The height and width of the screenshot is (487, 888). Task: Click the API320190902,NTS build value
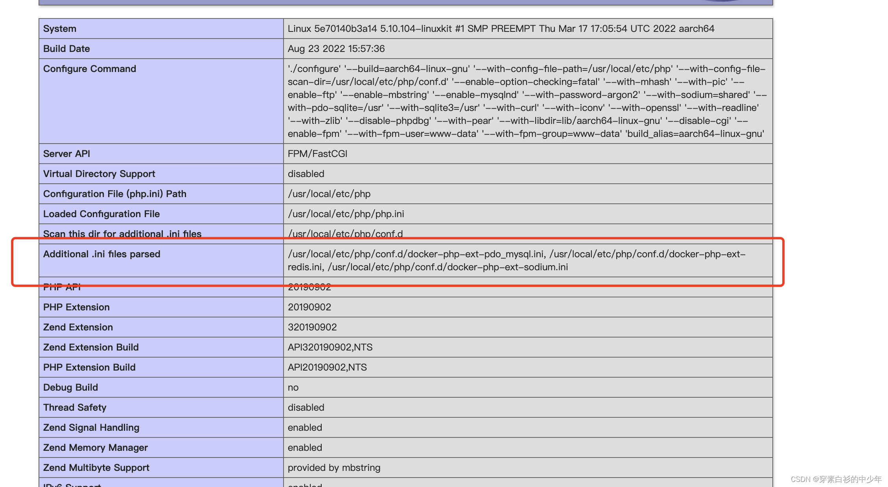click(x=330, y=347)
